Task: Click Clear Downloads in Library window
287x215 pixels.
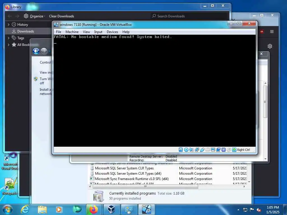Action: point(61,16)
